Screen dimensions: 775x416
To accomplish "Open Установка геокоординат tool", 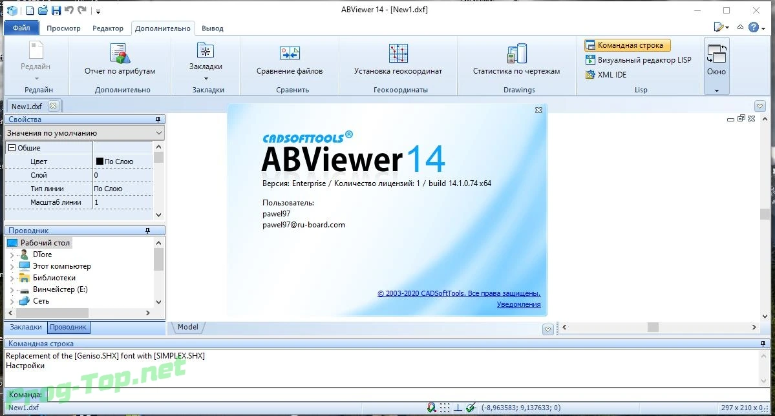I will click(x=398, y=58).
